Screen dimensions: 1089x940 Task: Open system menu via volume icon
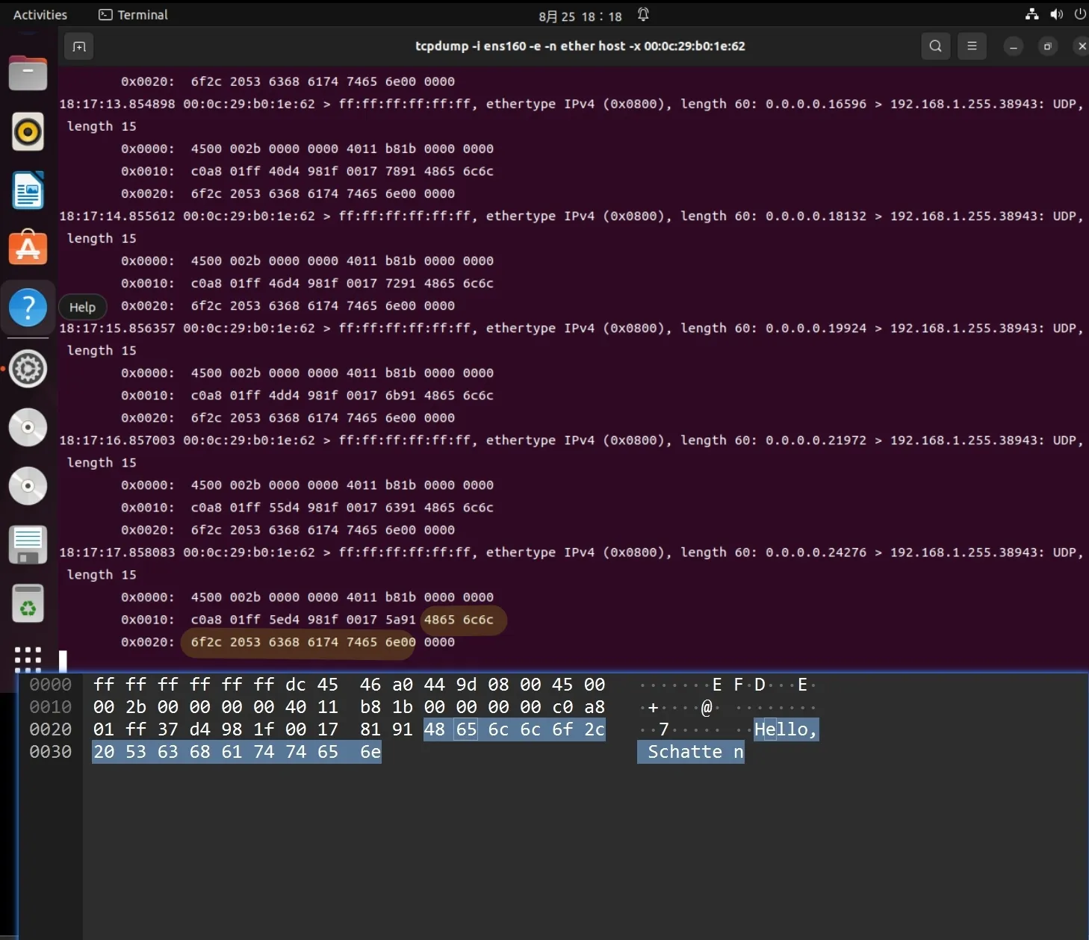tap(1056, 14)
